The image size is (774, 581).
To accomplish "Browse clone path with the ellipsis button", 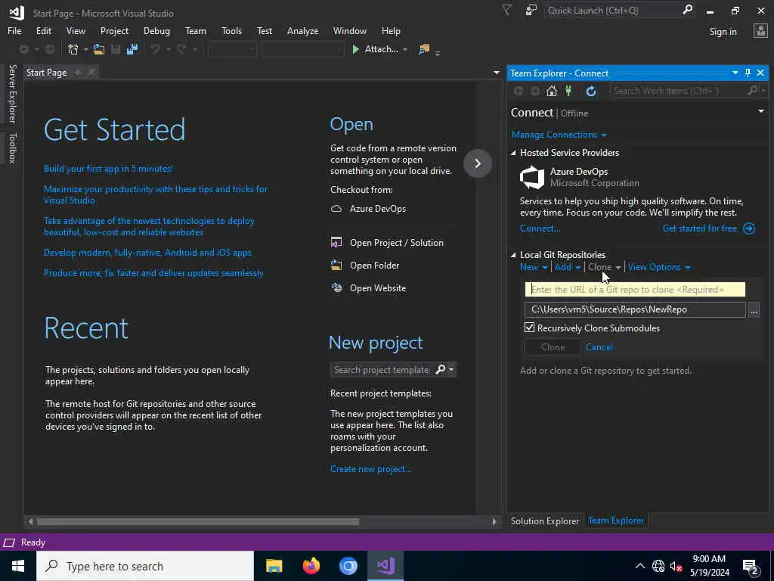I will pos(754,309).
